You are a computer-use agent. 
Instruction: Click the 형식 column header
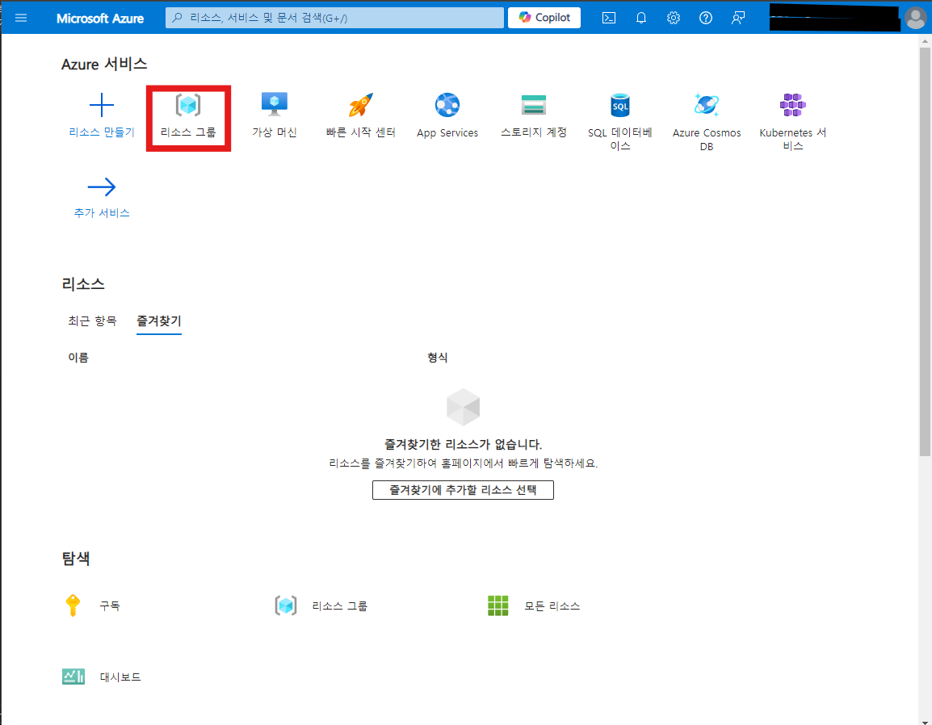[438, 357]
